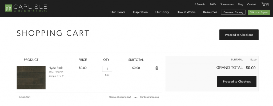Viewport: 273px width, 106px height.
Task: Click the SKU: 1000275 text
Action: point(56,72)
